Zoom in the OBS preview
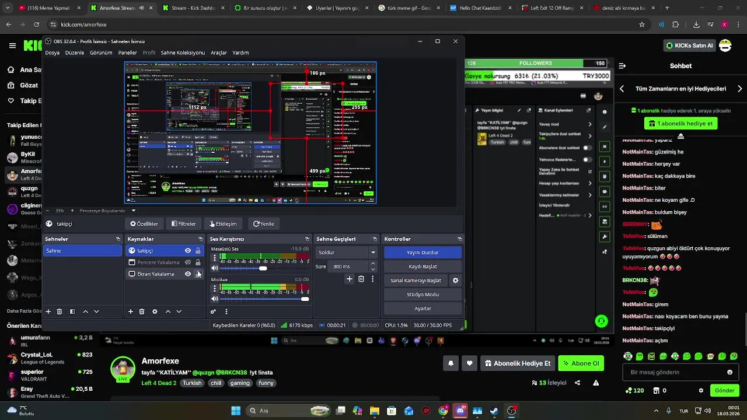Screen dimensions: 747x420 (72, 211)
